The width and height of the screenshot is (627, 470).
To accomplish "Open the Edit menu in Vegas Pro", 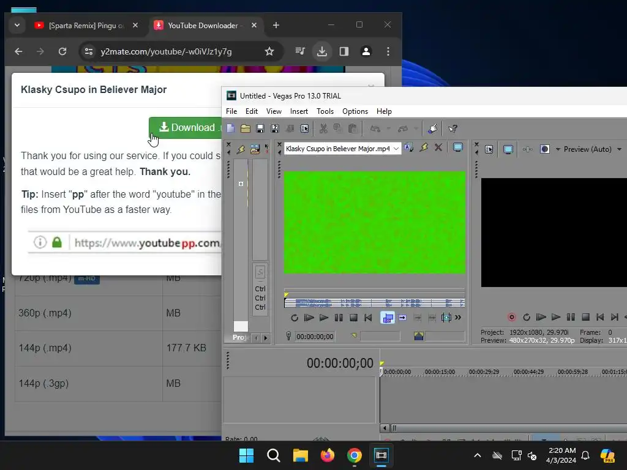I will (252, 111).
